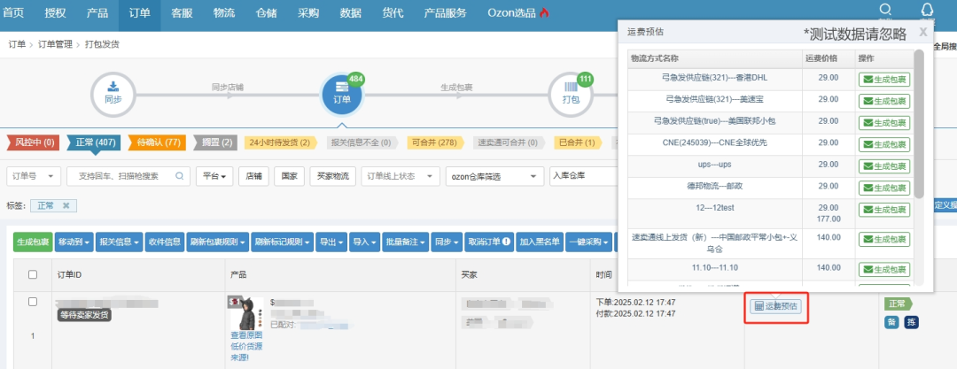Click the Ozon选品 flame menu item
957x369 pixels.
518,12
